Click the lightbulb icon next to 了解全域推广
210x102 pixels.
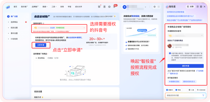[x=114, y=16]
